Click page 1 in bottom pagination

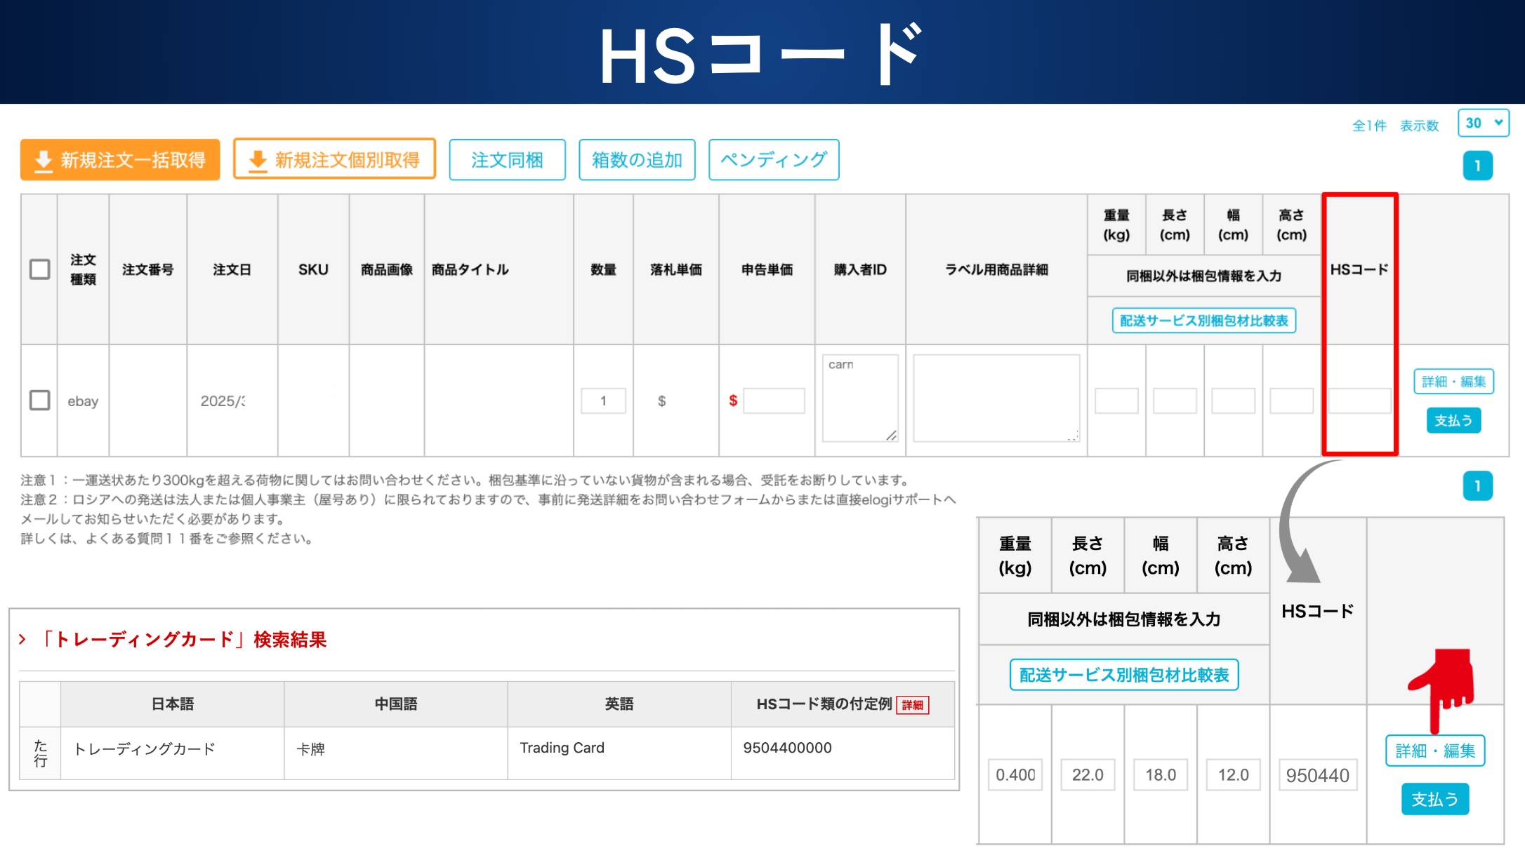pos(1477,486)
